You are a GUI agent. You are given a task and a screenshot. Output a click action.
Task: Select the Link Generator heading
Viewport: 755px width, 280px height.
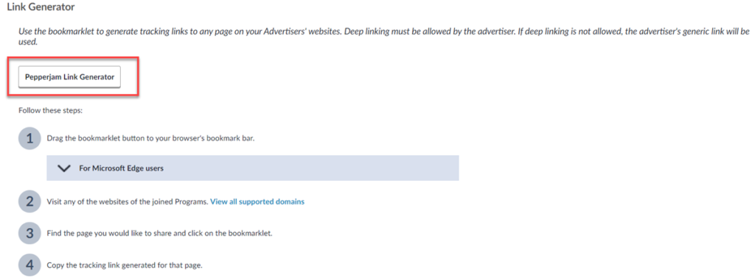tap(41, 7)
